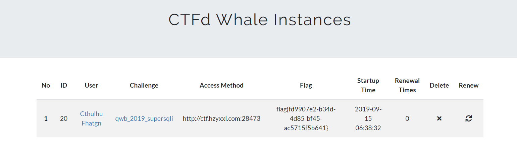The height and width of the screenshot is (149, 517).
Task: Click the 'Flag' column header
Action: [306, 85]
